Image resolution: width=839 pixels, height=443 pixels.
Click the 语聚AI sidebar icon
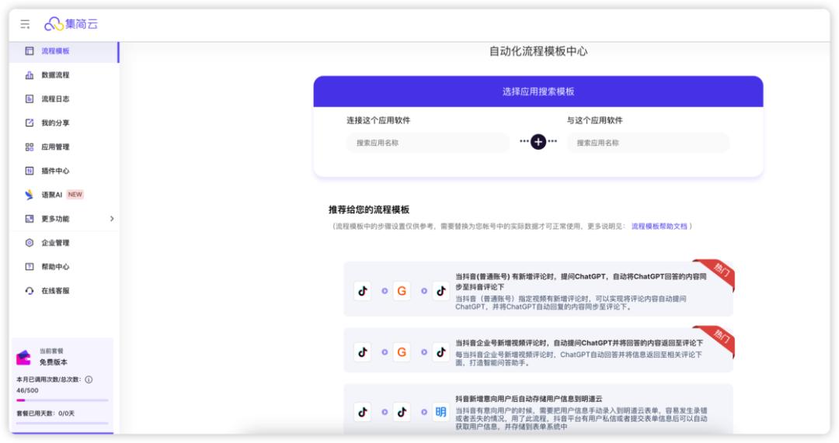30,195
